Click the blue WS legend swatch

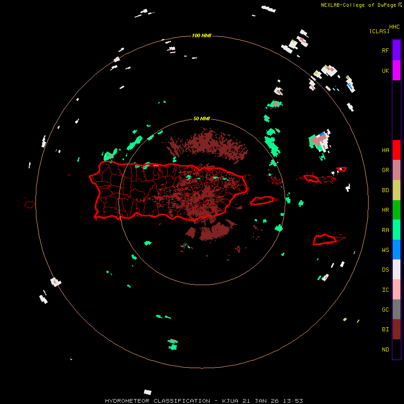pos(396,250)
